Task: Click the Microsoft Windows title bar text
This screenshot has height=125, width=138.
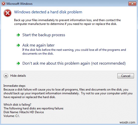Action: [x=19, y=4]
